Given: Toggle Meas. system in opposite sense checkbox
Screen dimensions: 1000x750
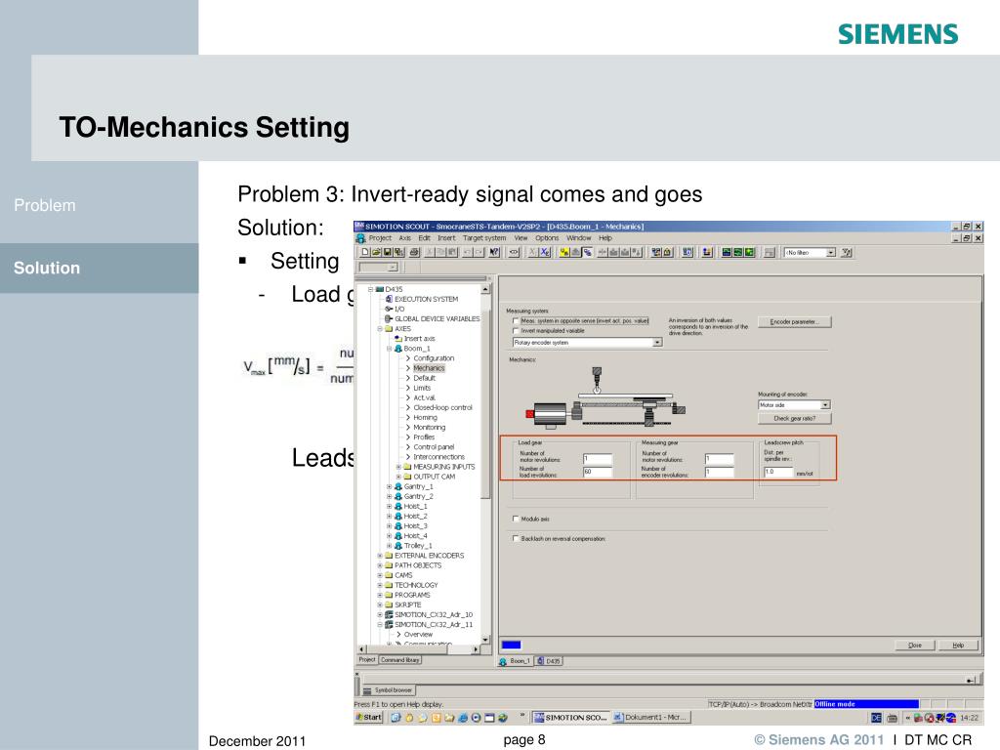Looking at the screenshot, I should pos(516,320).
